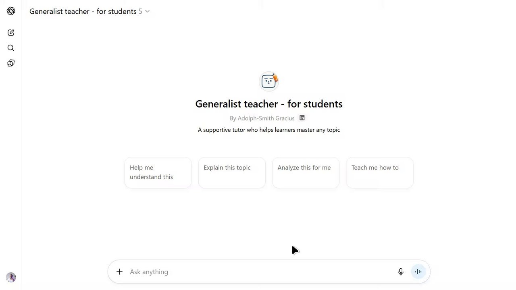The height and width of the screenshot is (290, 516).
Task: Select the "Teach me how to" starter
Action: point(379,172)
